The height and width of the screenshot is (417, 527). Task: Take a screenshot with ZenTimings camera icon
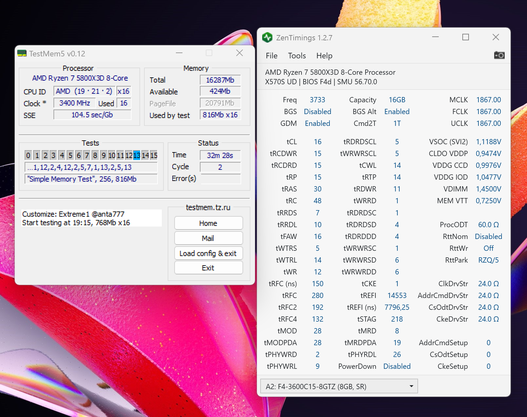(499, 55)
